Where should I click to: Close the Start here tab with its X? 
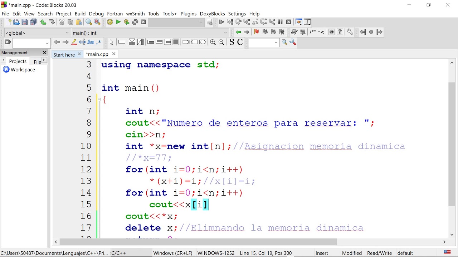pos(79,54)
